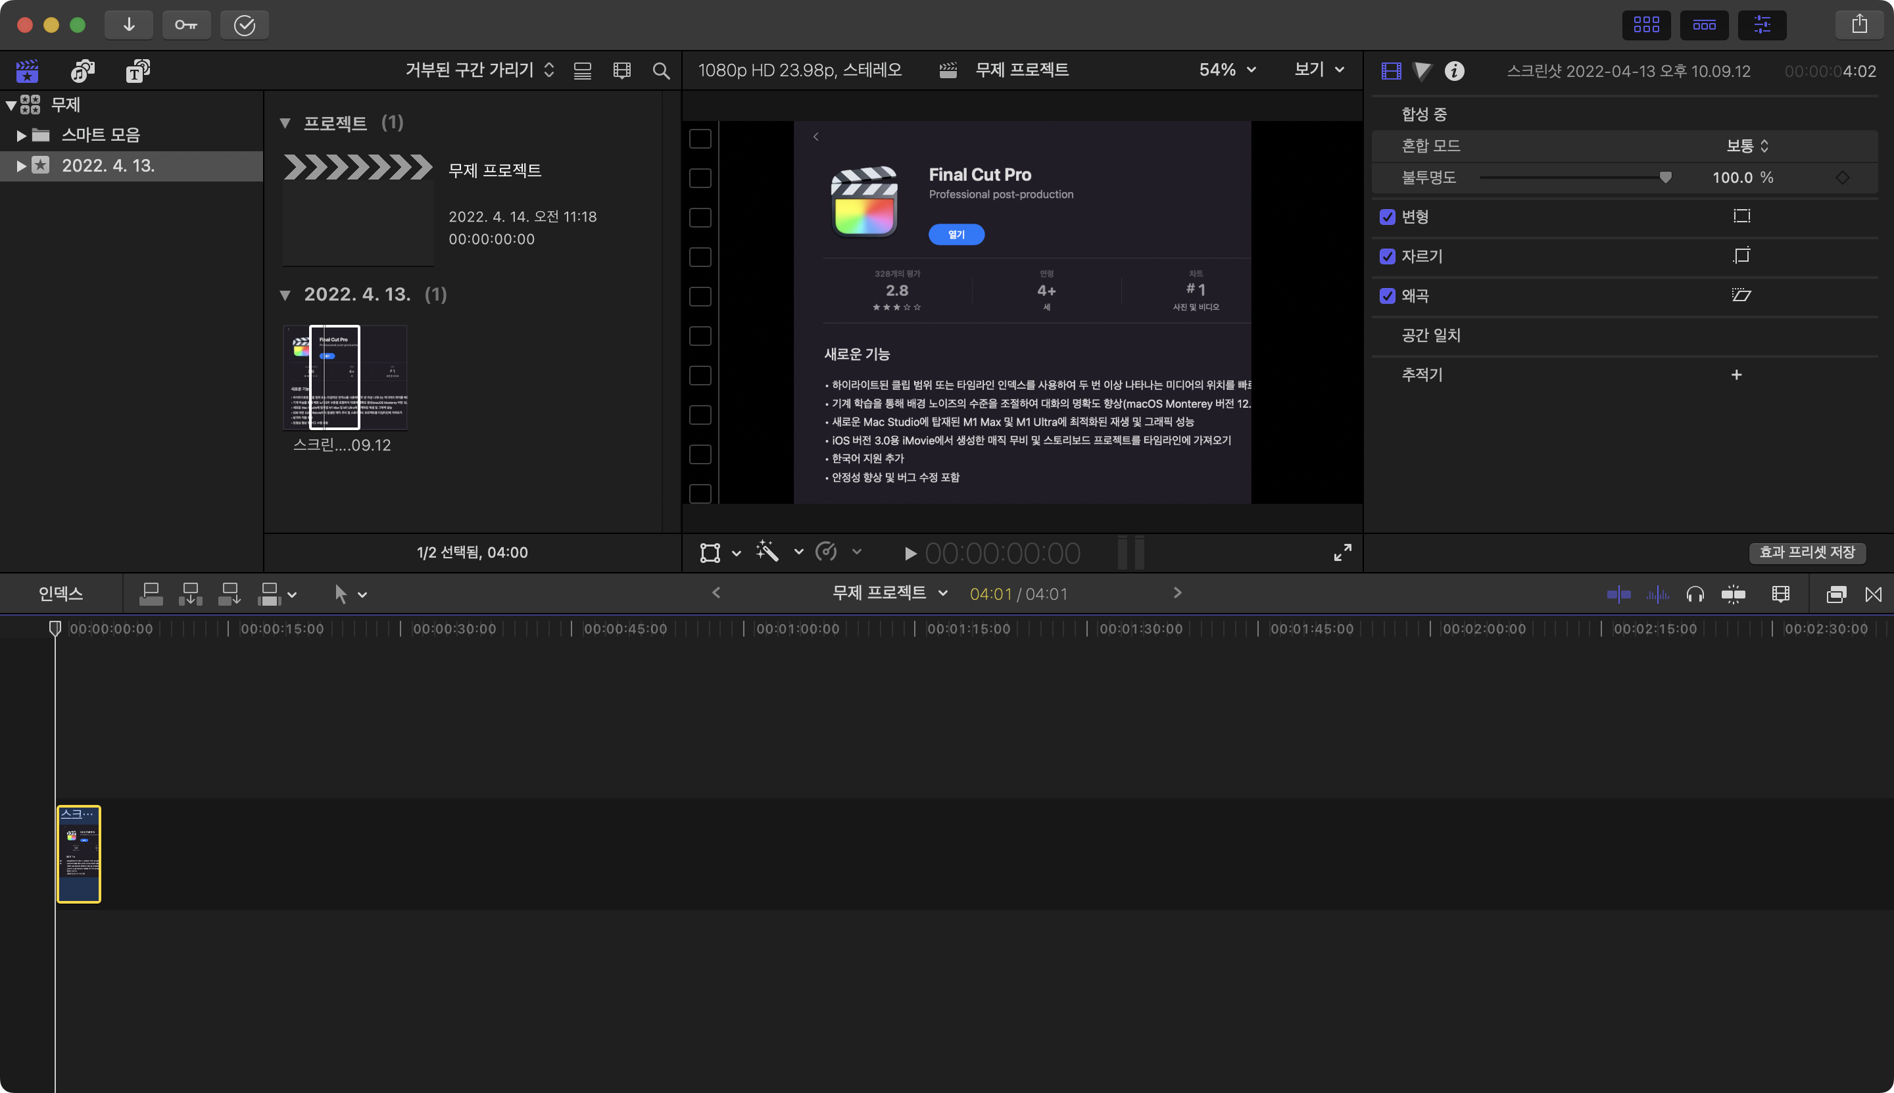The height and width of the screenshot is (1093, 1894).
Task: Click the import media arrow button
Action: (x=129, y=25)
